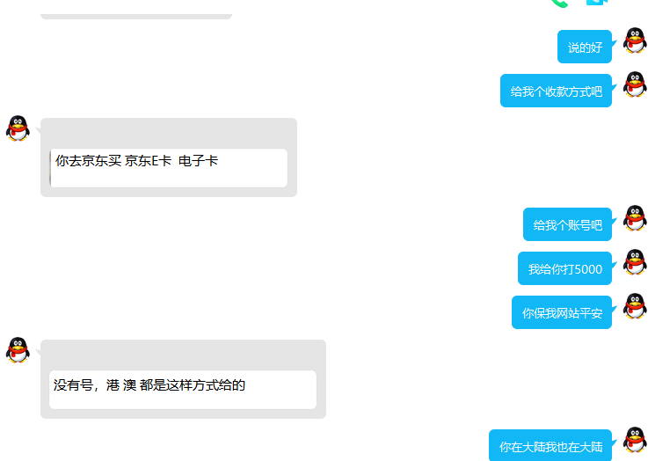
Task: Open the penguin avatar beside 你保我网站平安
Action: pos(635,306)
